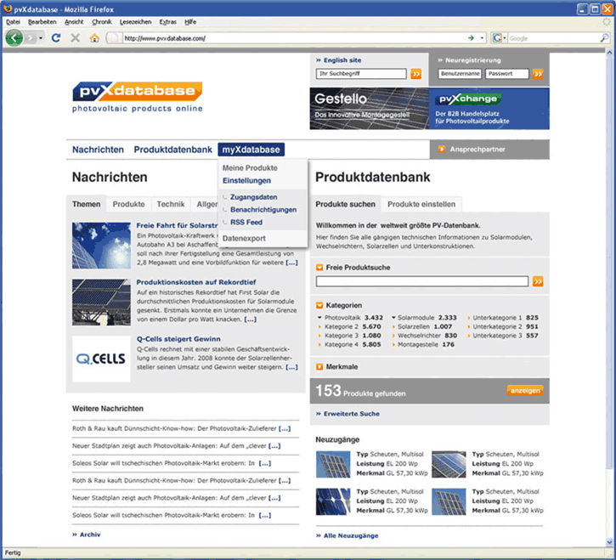Open the home page icon
616x560 pixels.
[94, 37]
